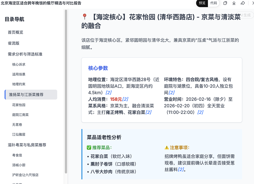Click the copy content icon
This screenshot has height=184, width=254.
coord(225,3)
